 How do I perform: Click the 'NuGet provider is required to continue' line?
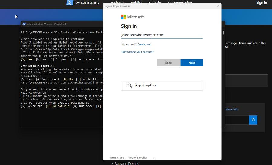[x=52, y=39]
